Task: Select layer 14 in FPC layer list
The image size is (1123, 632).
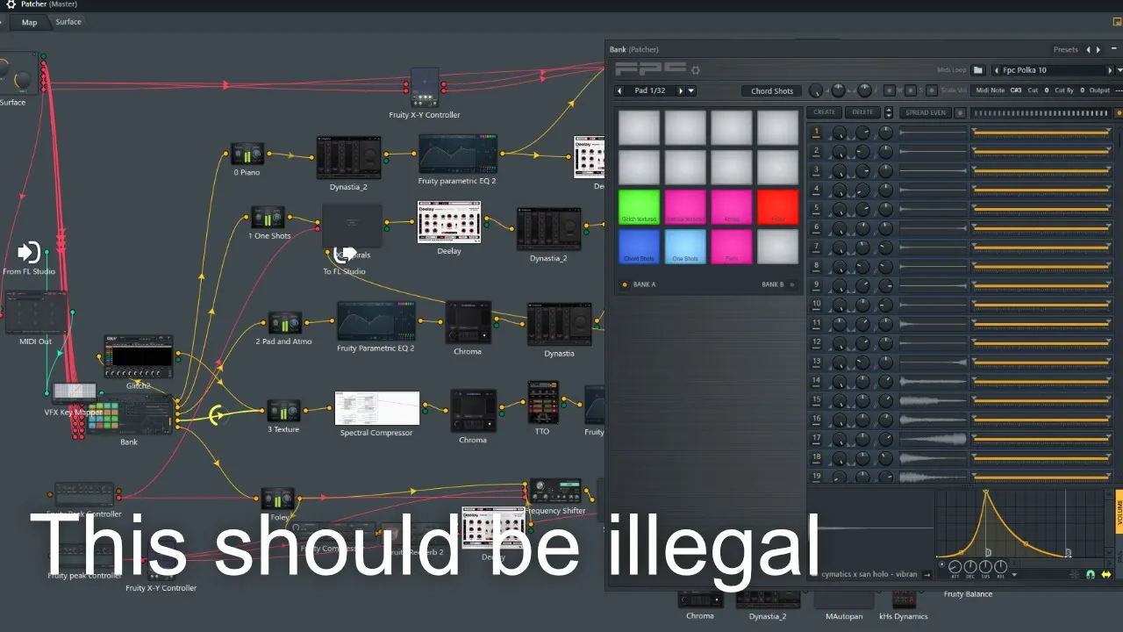Action: (x=816, y=381)
